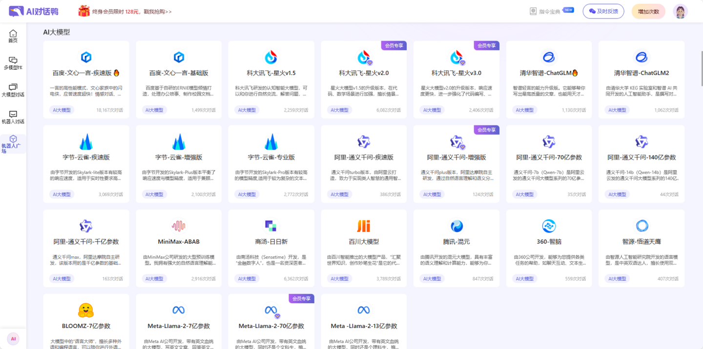Click the 科大讯飞-星火v1.5 flame icon
This screenshot has height=349, width=703.
[x=271, y=58]
